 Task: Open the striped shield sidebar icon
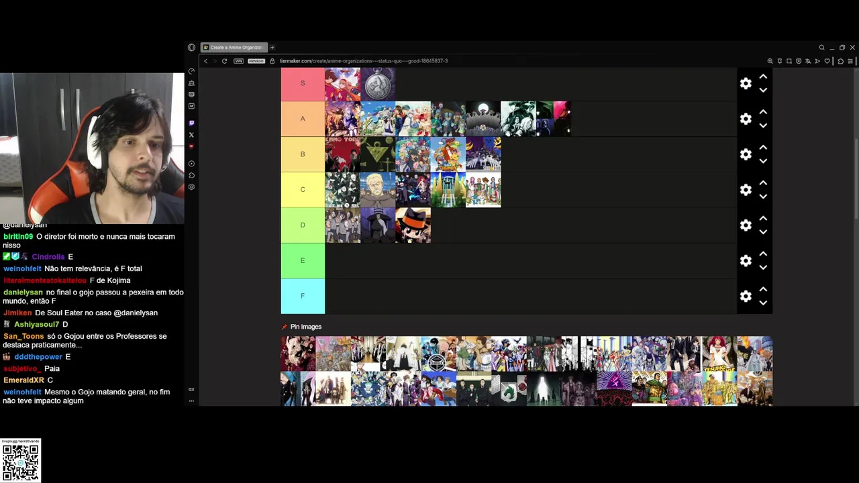tap(191, 95)
